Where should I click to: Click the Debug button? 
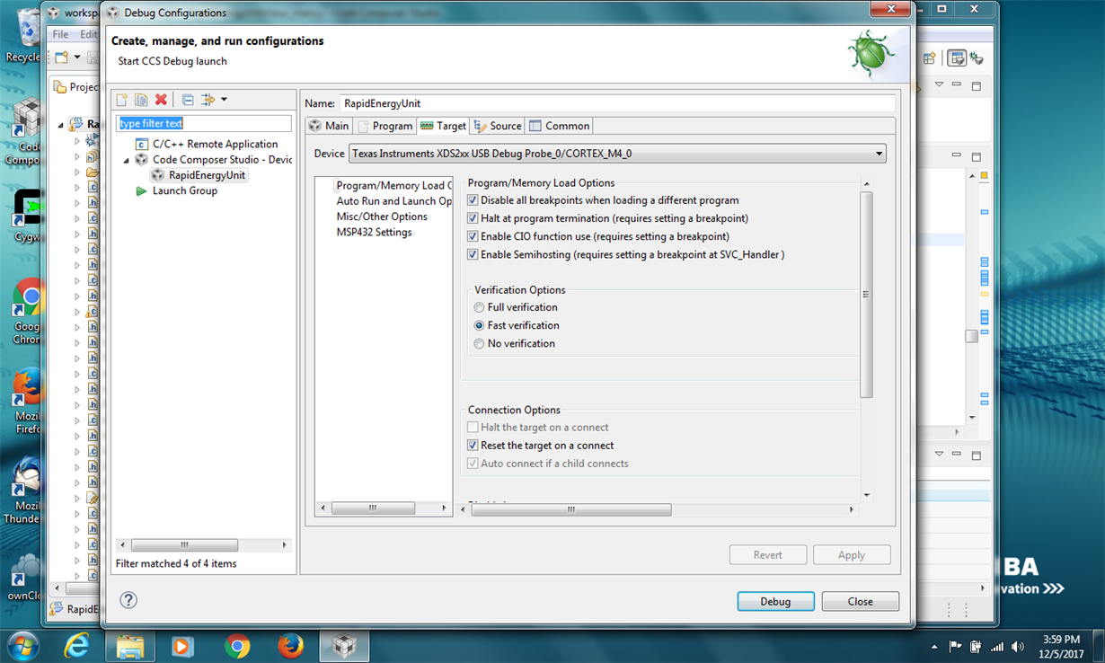775,602
